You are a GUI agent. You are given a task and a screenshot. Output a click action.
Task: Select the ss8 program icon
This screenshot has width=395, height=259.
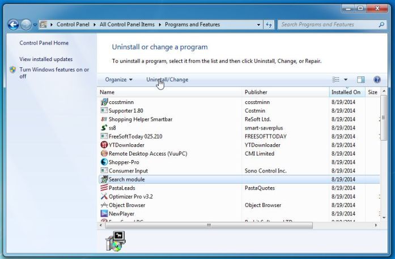[104, 127]
